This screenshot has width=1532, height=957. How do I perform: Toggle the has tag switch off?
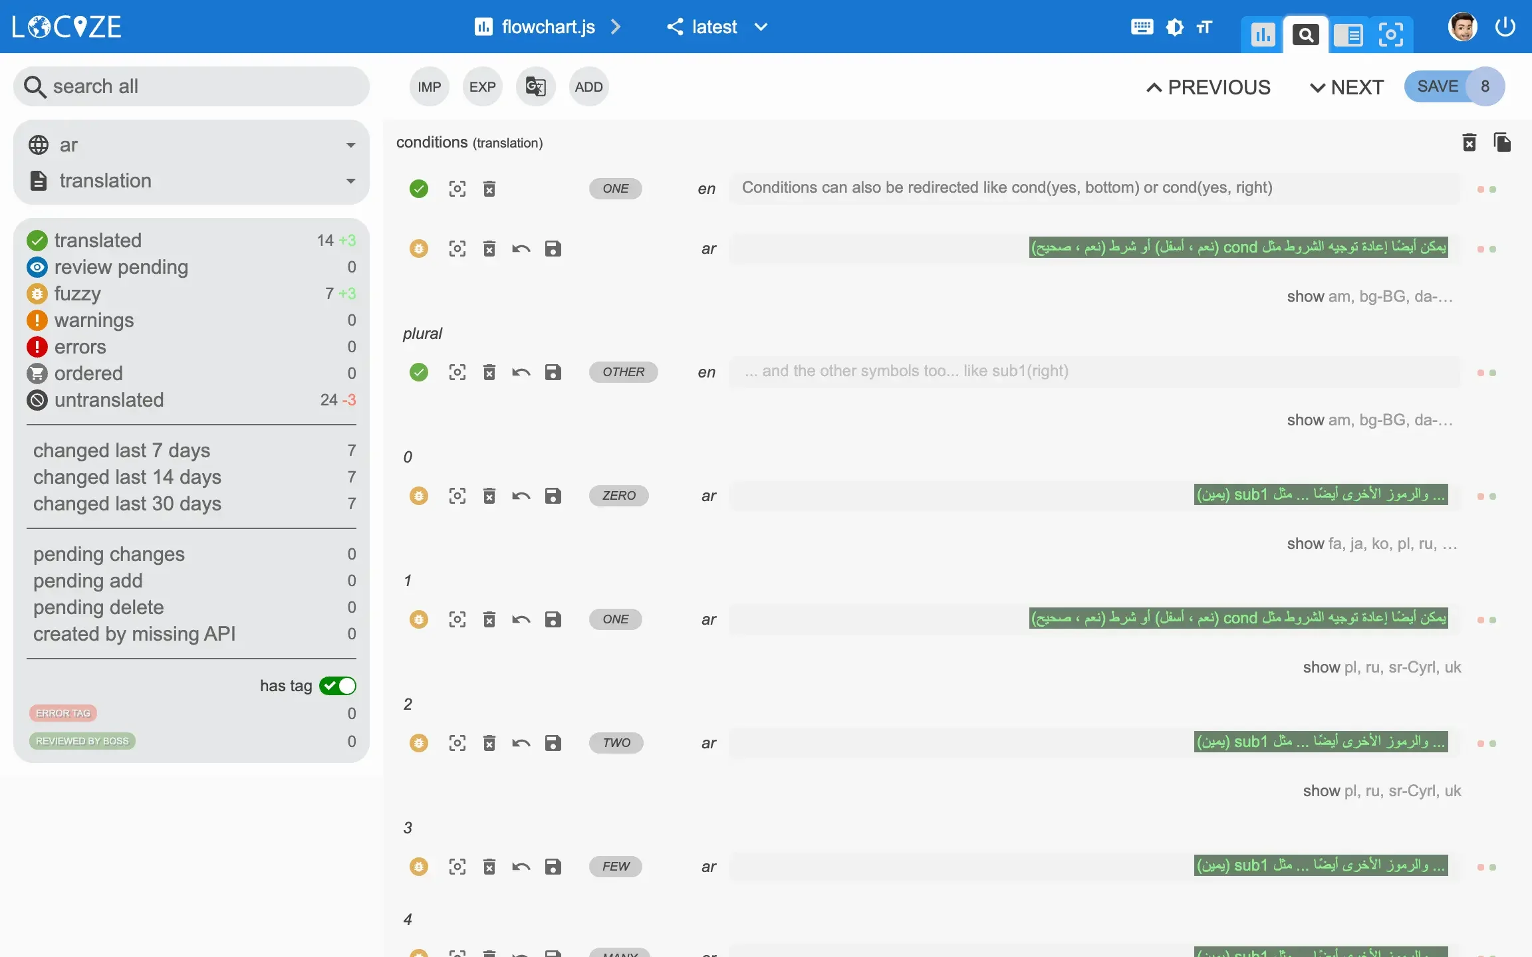(x=338, y=686)
